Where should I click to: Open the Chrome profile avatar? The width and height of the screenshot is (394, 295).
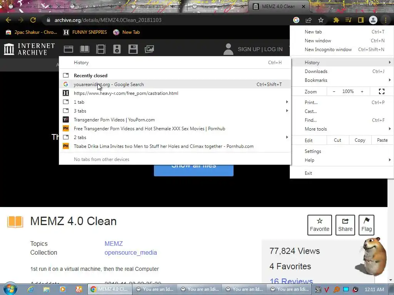tap(373, 20)
